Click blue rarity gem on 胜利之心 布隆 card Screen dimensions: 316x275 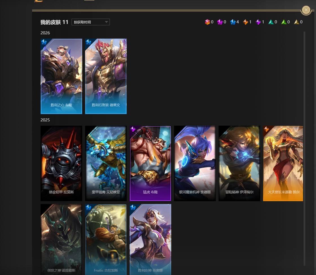tap(44, 42)
